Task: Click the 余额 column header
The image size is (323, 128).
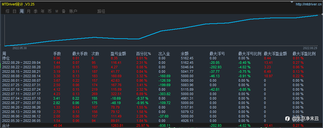Action: coord(184,54)
